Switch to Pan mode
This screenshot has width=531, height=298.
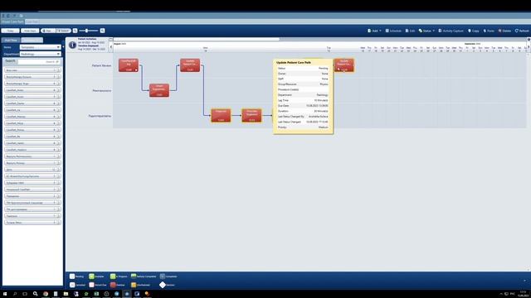[48, 31]
